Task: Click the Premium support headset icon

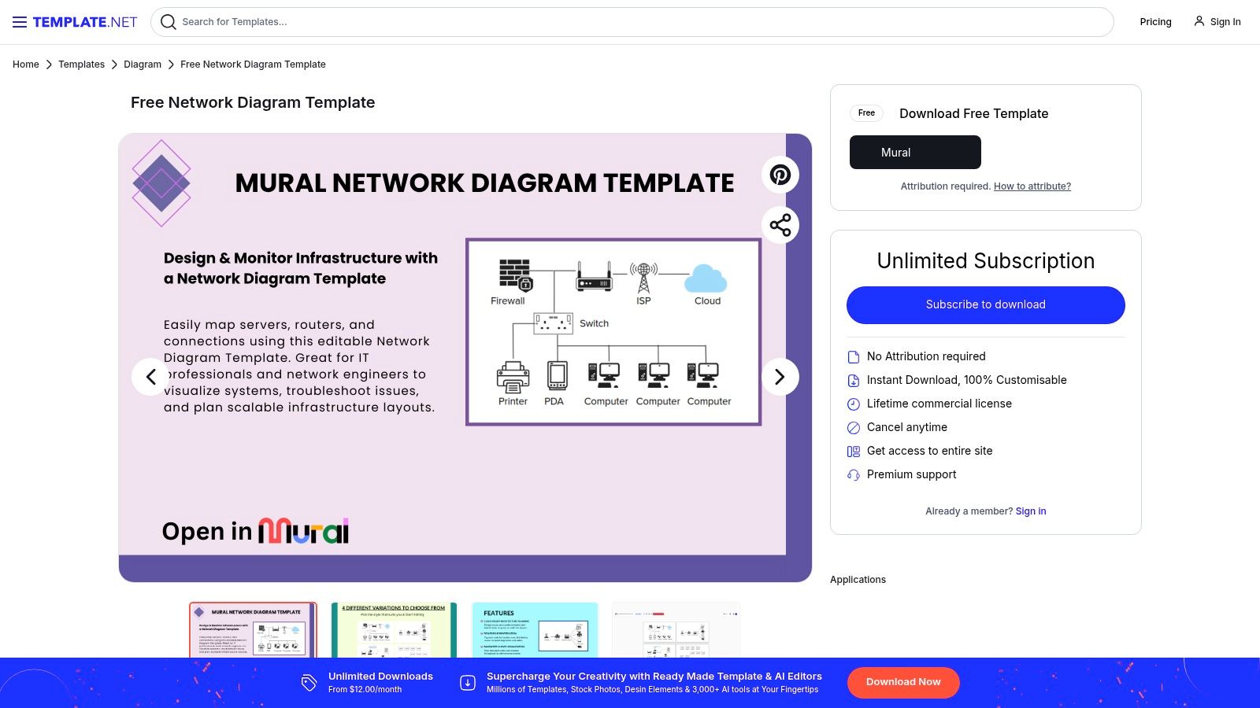Action: 853,475
